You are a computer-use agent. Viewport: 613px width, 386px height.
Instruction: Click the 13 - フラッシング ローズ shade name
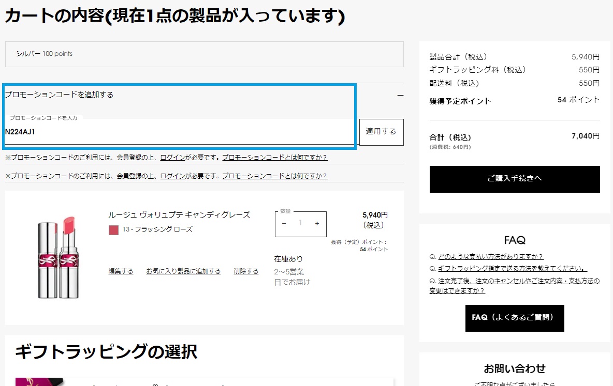click(x=157, y=229)
